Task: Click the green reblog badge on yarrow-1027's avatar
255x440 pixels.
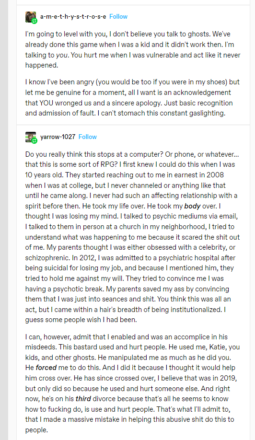Action: (34, 141)
